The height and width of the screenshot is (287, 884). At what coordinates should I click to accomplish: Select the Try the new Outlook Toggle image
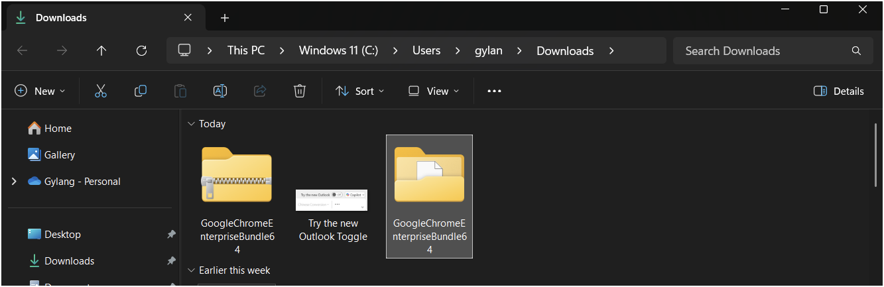coord(332,216)
